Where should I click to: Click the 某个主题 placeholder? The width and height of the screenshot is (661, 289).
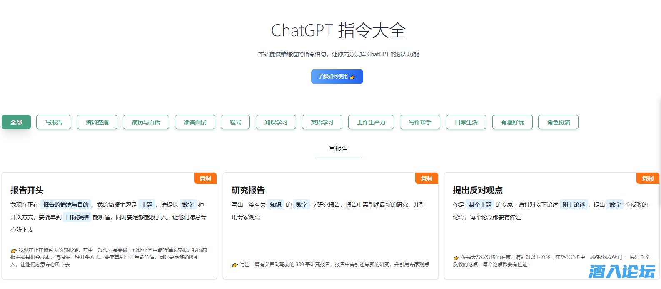click(x=480, y=205)
